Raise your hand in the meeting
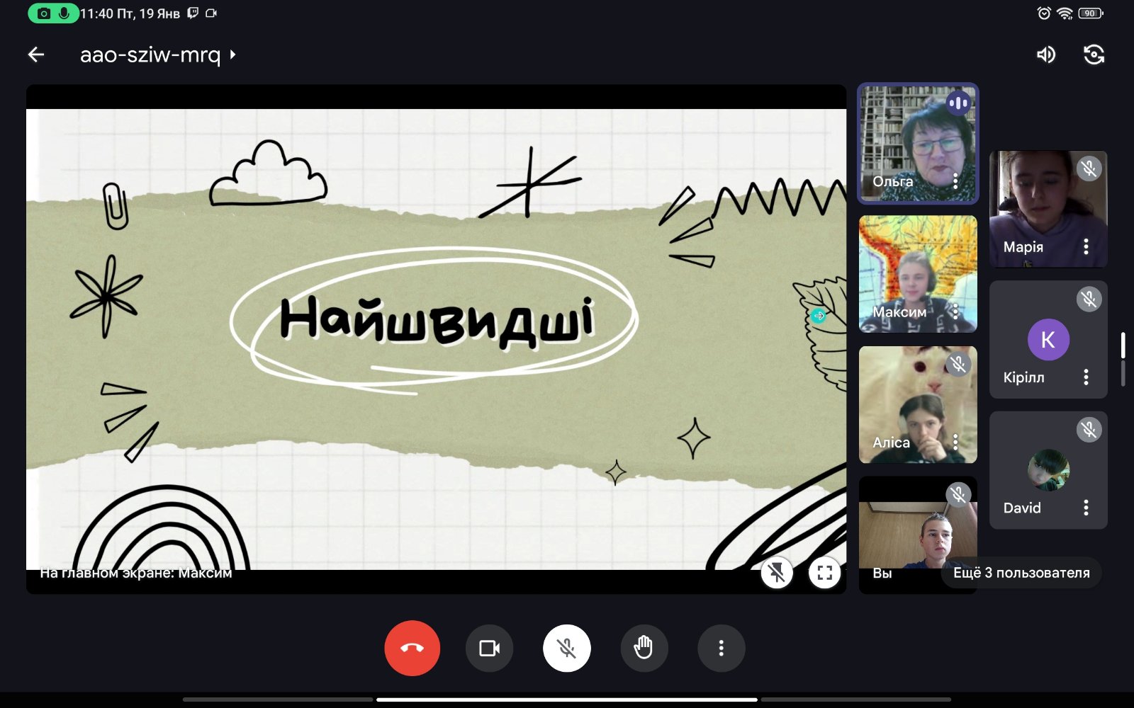Viewport: 1134px width, 708px height. [x=644, y=648]
